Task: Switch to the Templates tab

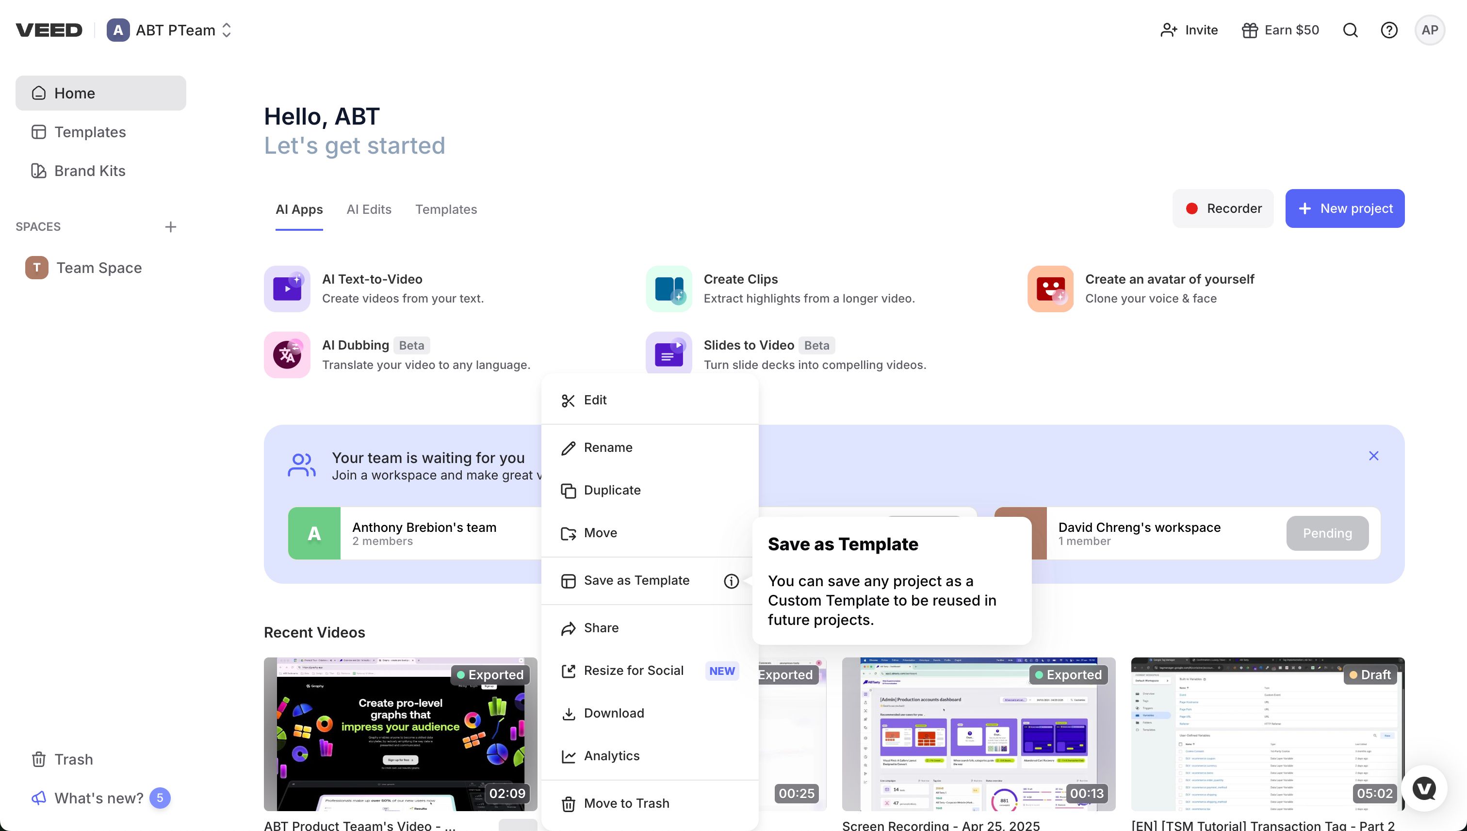Action: point(446,209)
